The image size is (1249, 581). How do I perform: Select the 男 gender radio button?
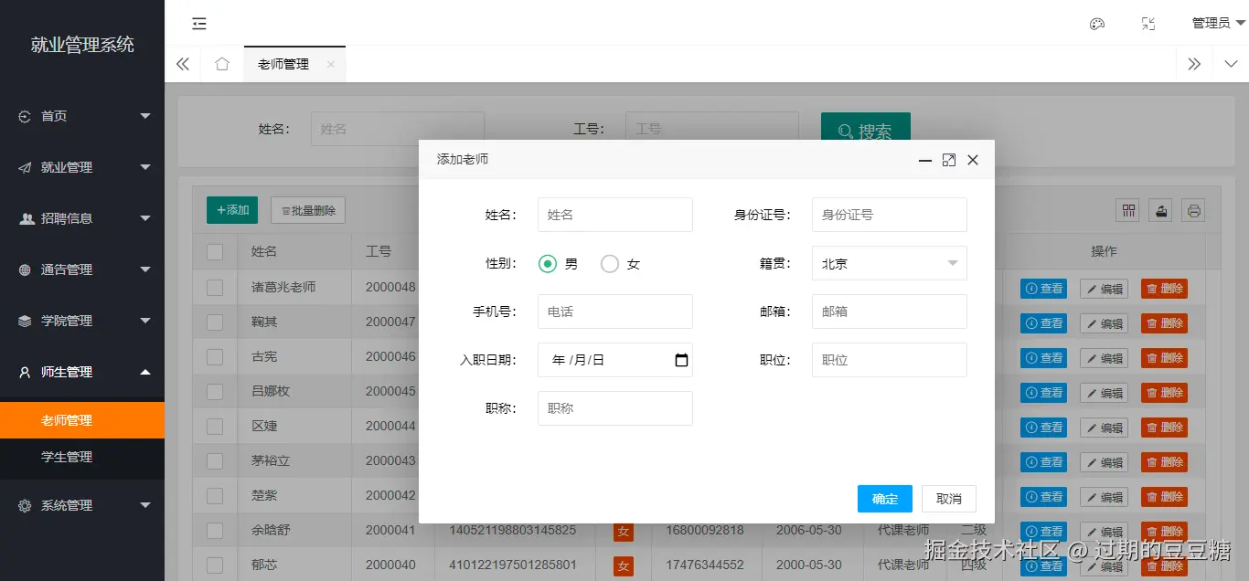[549, 263]
